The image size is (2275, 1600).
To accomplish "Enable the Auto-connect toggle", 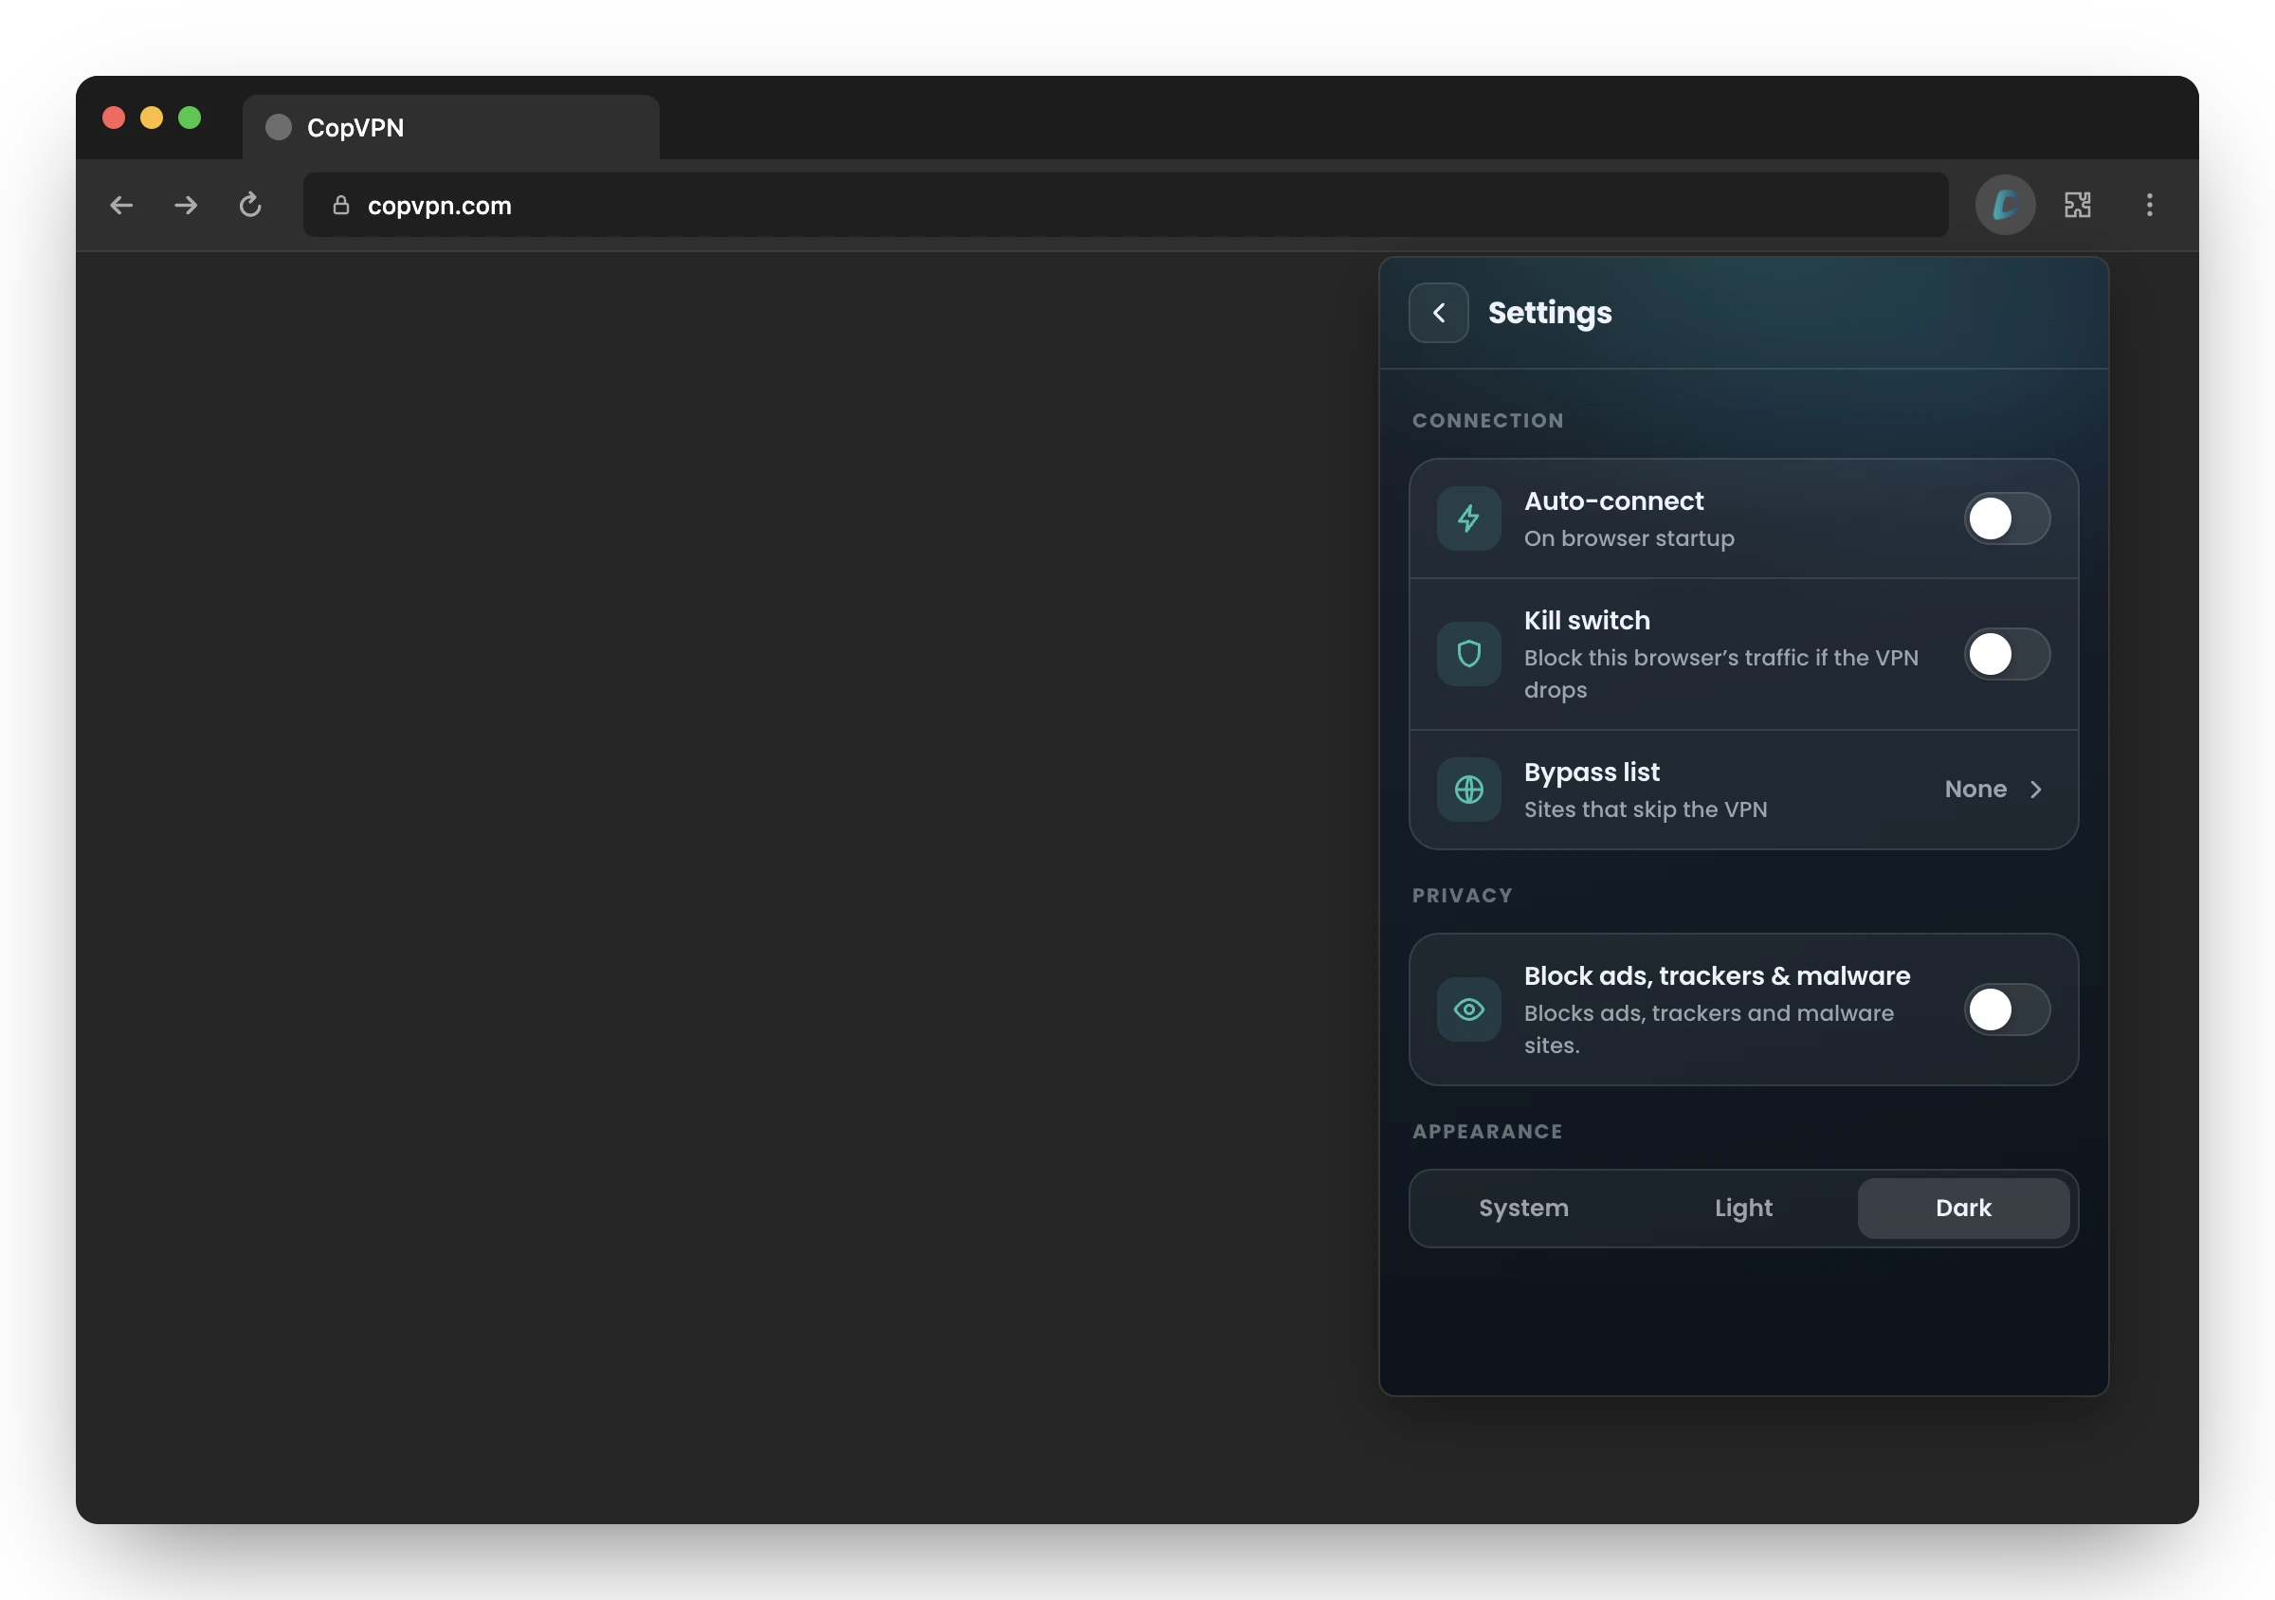I will 2007,518.
